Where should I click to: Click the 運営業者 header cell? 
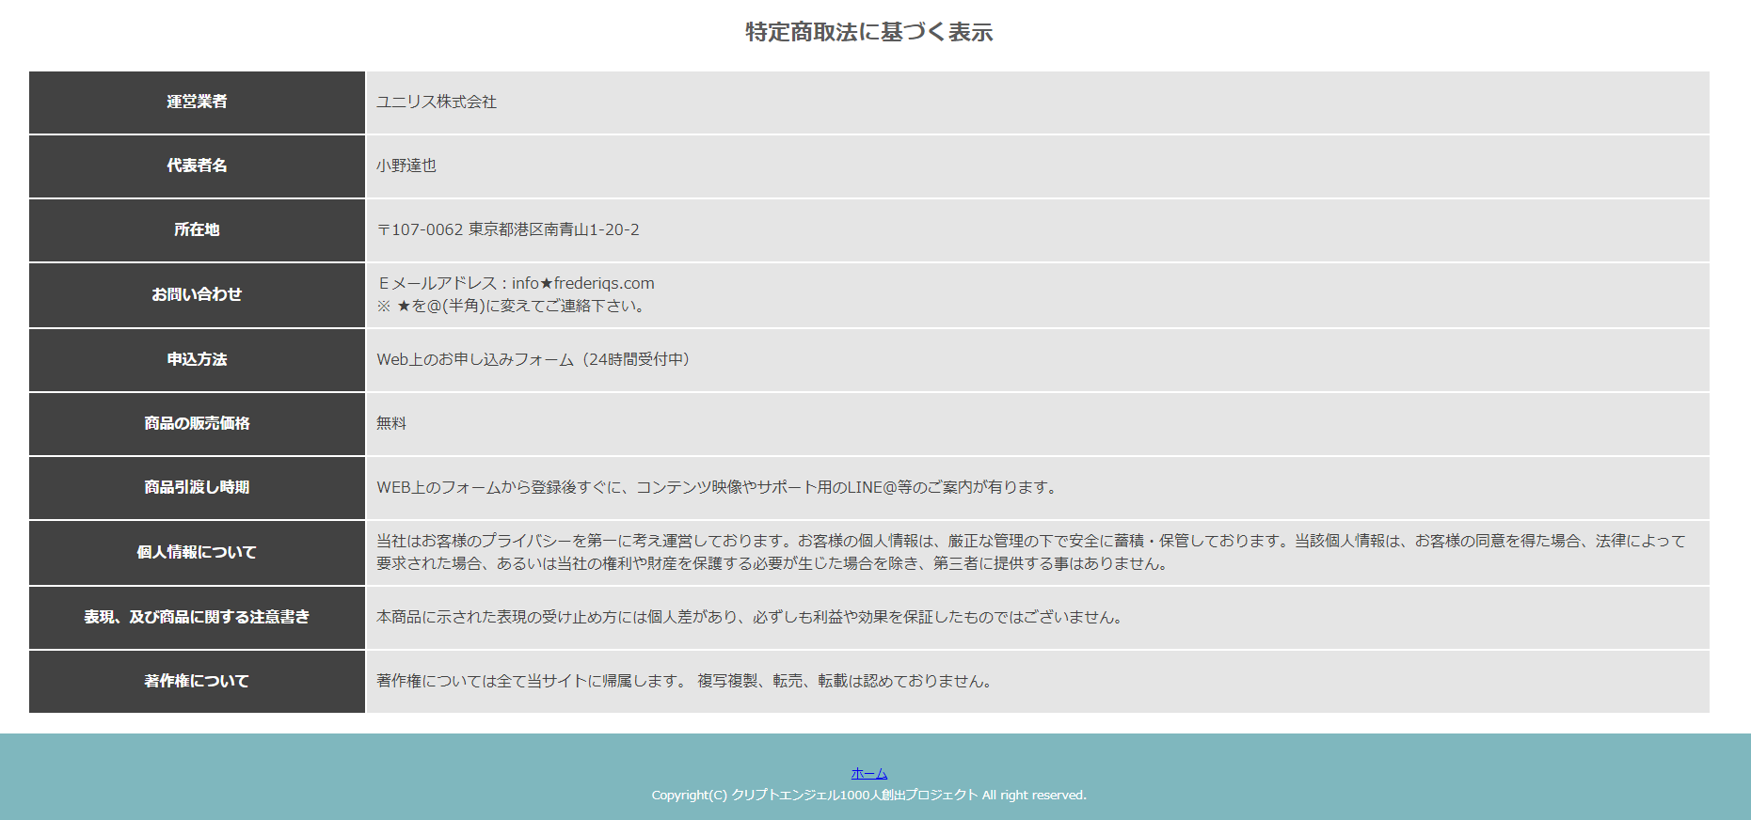point(197,102)
